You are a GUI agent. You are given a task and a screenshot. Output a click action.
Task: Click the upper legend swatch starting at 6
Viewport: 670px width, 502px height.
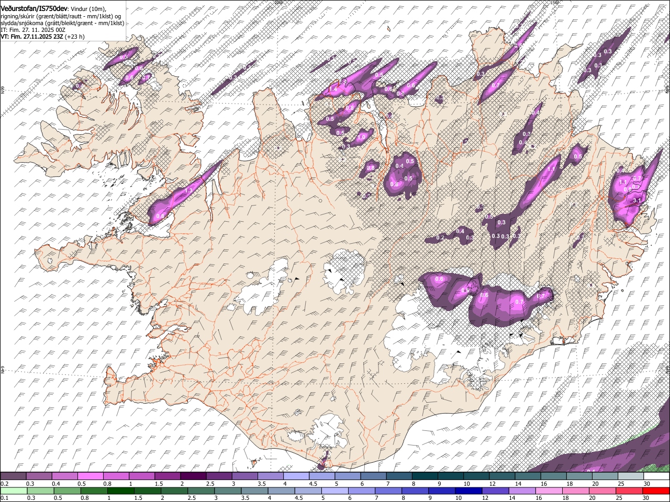click(373, 476)
